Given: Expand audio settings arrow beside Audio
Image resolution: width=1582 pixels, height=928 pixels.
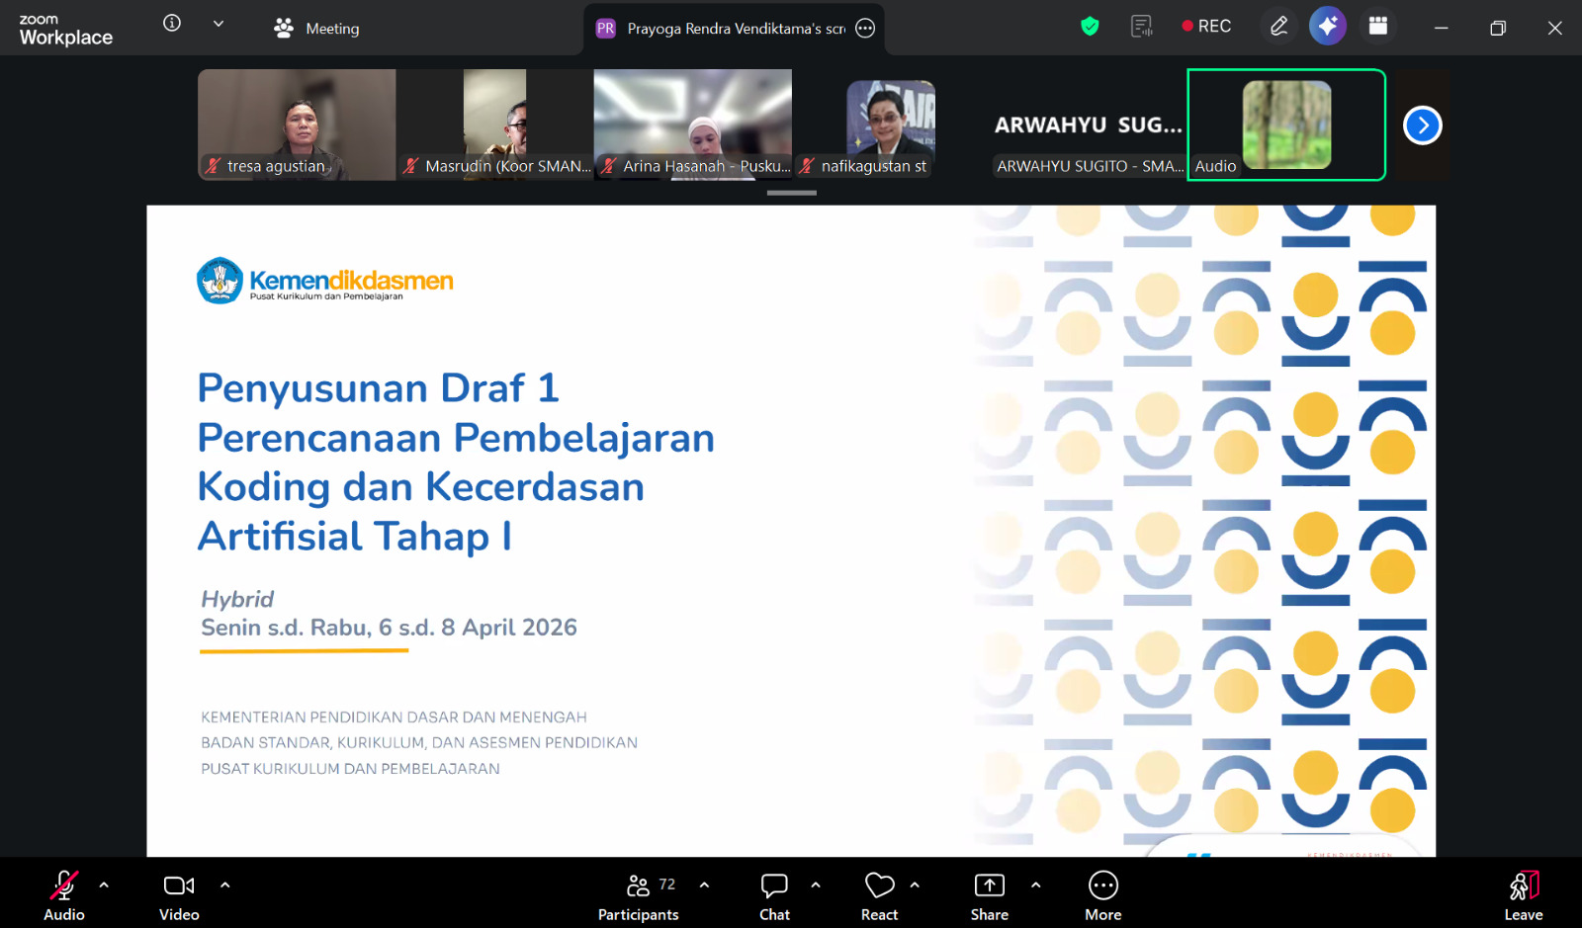Looking at the screenshot, I should (104, 886).
